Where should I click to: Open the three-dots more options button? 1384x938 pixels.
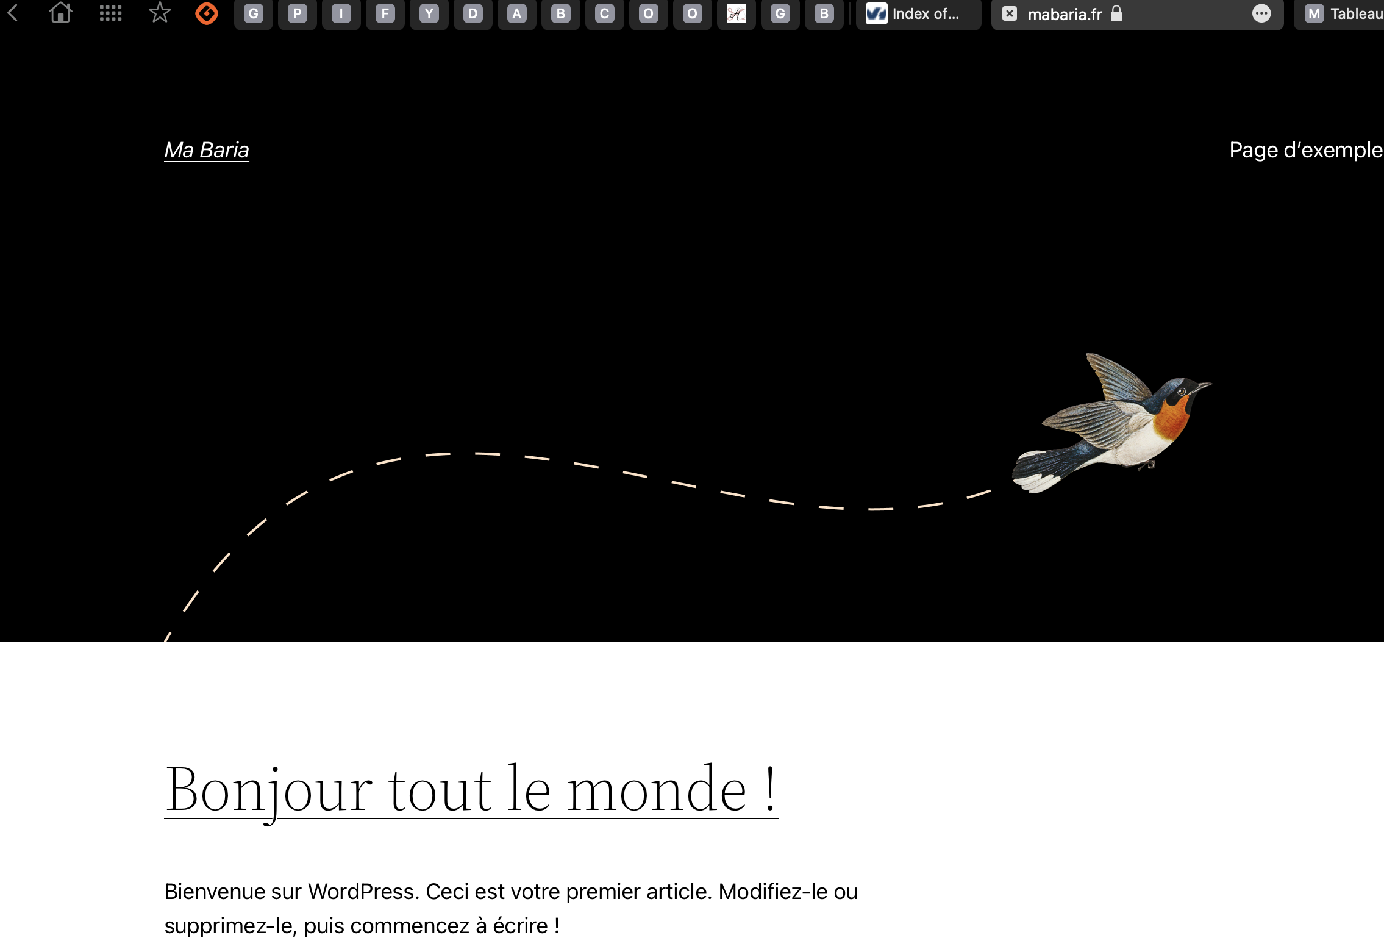click(x=1261, y=13)
